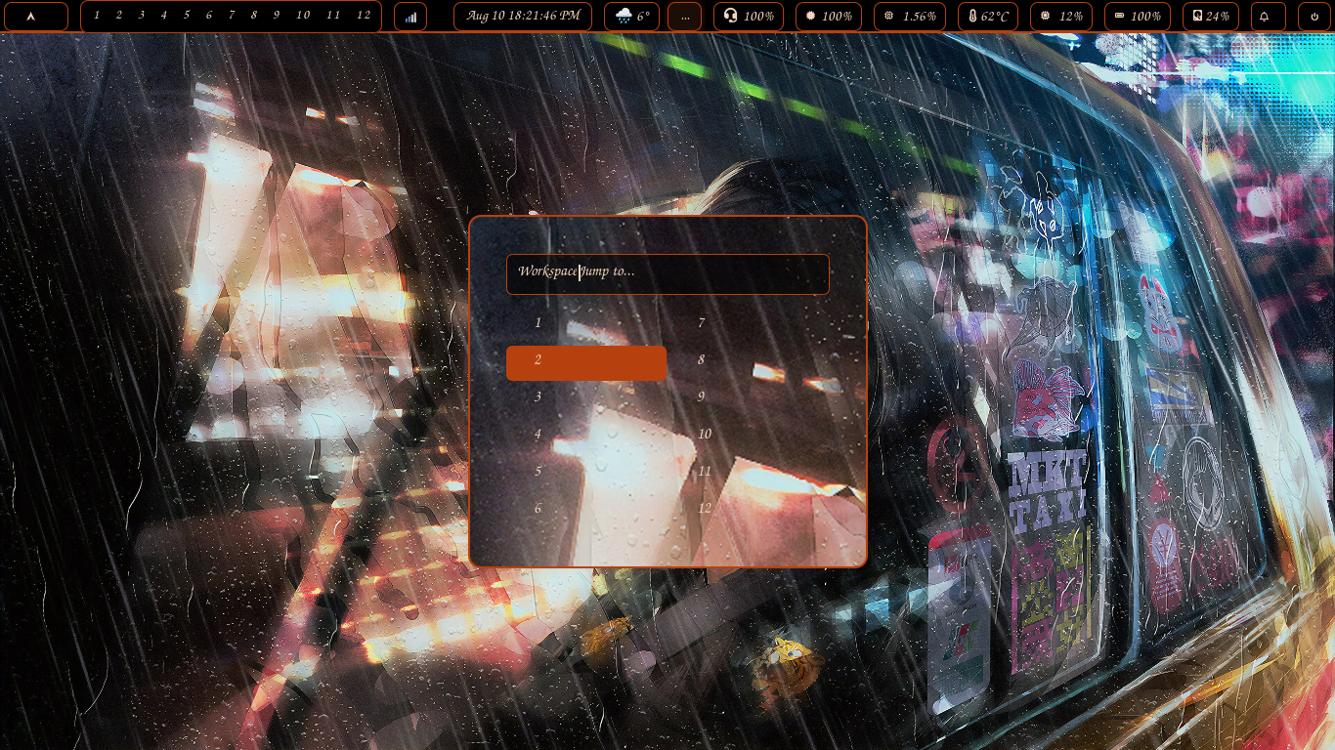Click the thermometer module showing 62°C
This screenshot has width=1335, height=750.
tap(988, 17)
